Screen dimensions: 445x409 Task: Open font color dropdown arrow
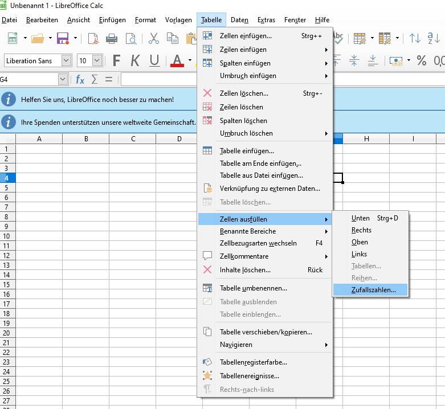(x=190, y=60)
